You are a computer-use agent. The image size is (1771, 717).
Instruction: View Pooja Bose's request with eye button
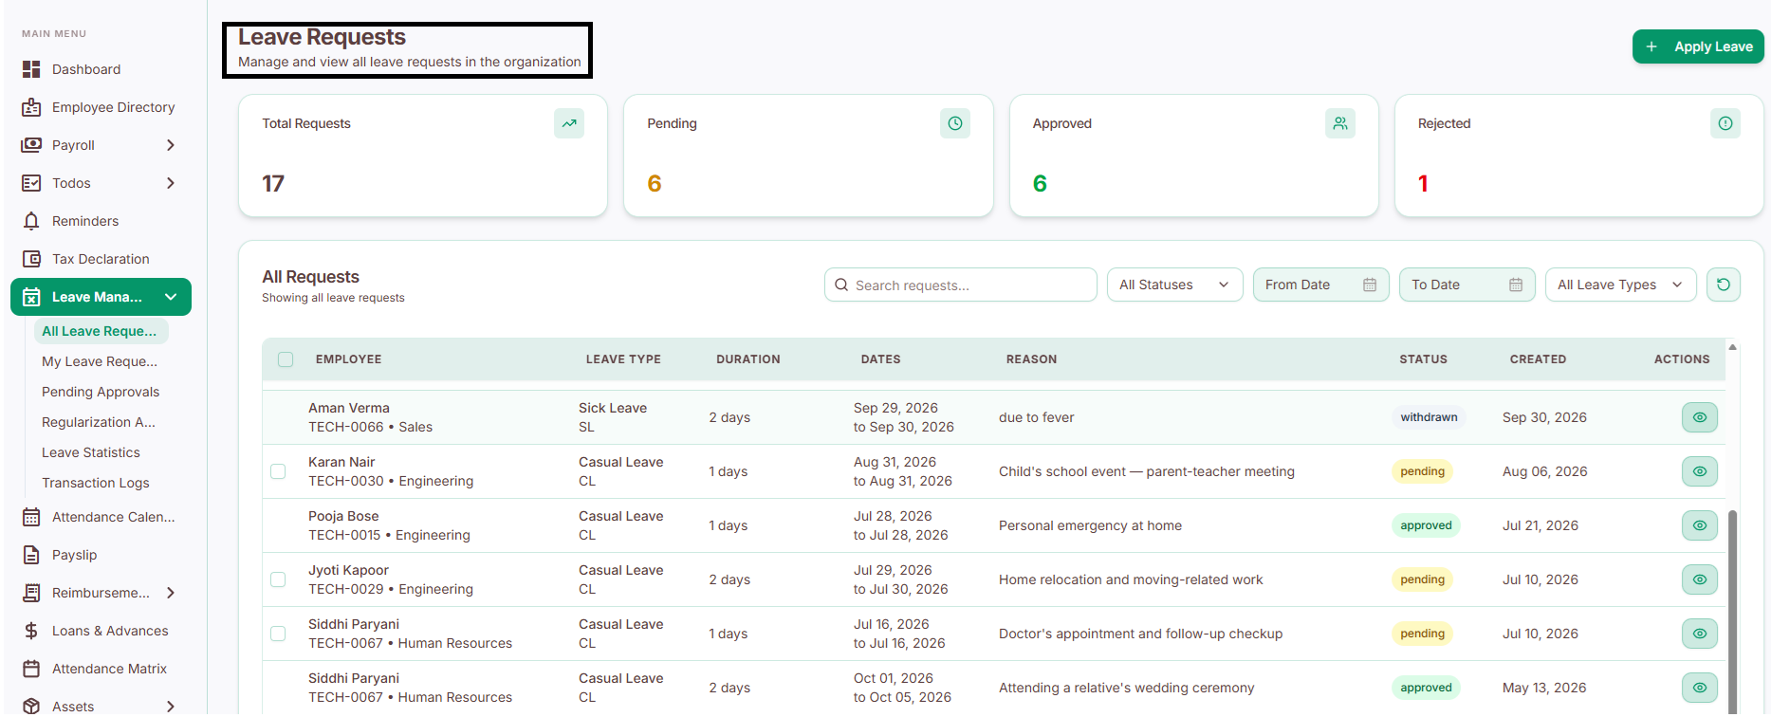1700,525
